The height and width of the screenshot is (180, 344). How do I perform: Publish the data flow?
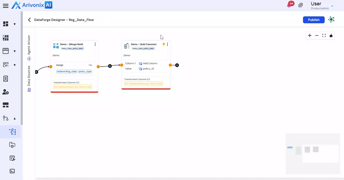pos(314,20)
